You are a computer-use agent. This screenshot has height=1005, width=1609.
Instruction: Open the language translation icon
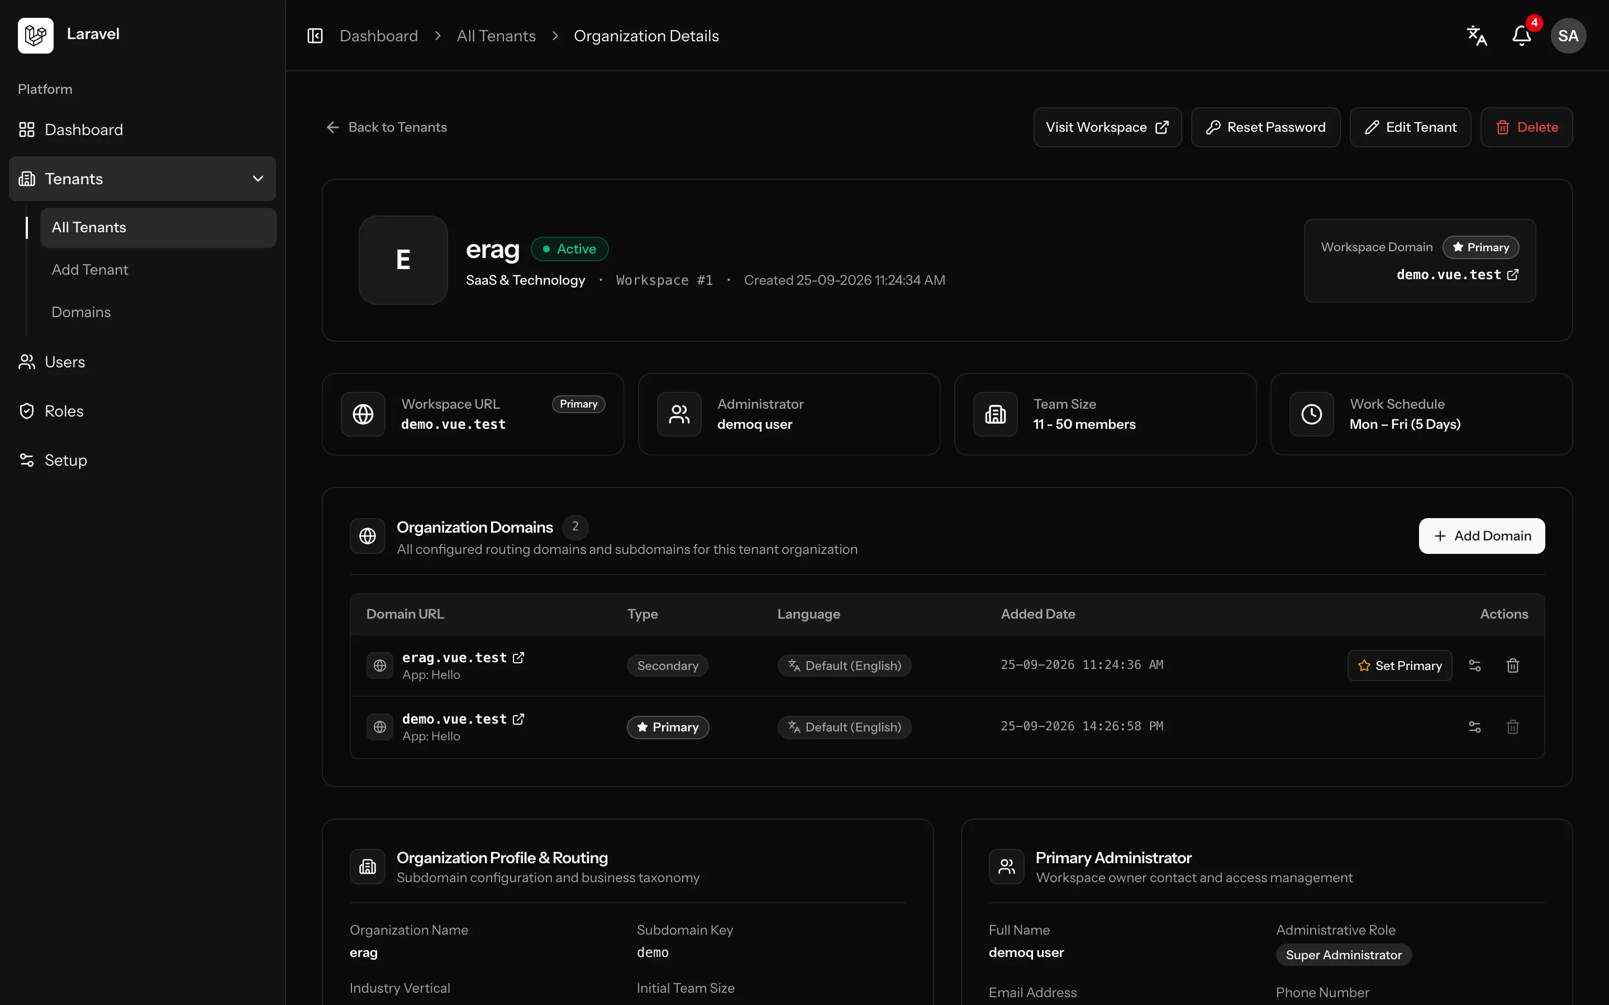[1477, 36]
